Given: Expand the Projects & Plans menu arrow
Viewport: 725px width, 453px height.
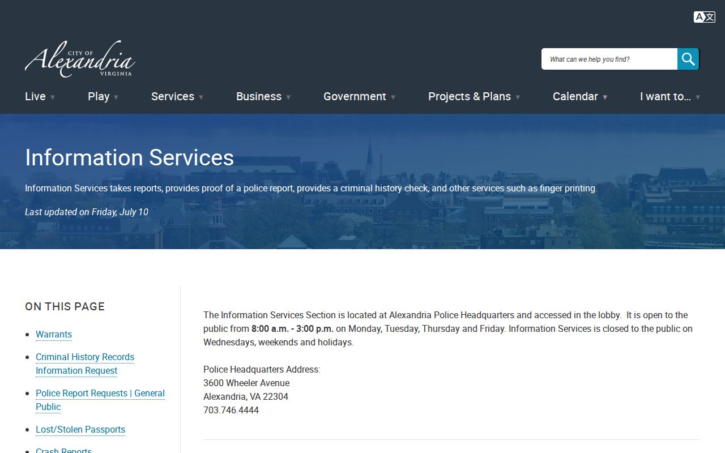Looking at the screenshot, I should 518,97.
